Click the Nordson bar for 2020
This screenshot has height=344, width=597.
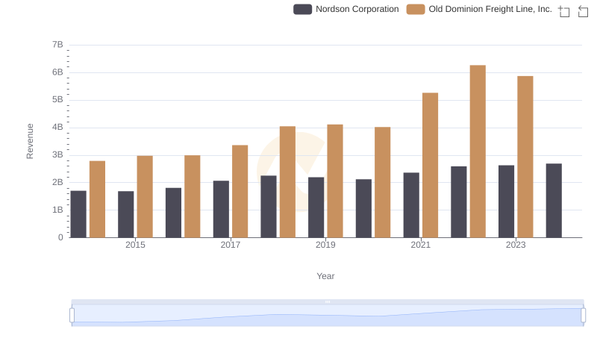point(363,208)
